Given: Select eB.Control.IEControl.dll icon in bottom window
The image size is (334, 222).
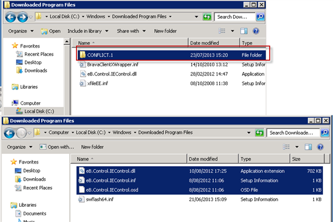Looking at the screenshot, I should 81,171.
